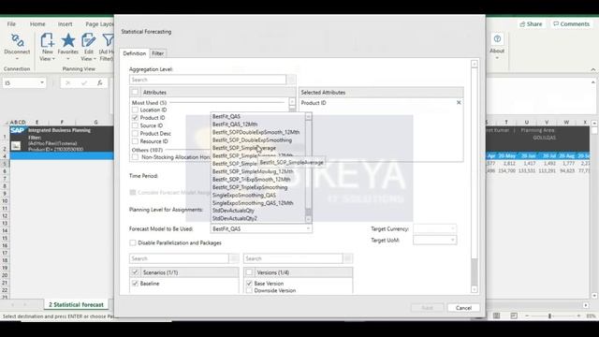Enable Disable Parallelization and Packages

click(133, 242)
